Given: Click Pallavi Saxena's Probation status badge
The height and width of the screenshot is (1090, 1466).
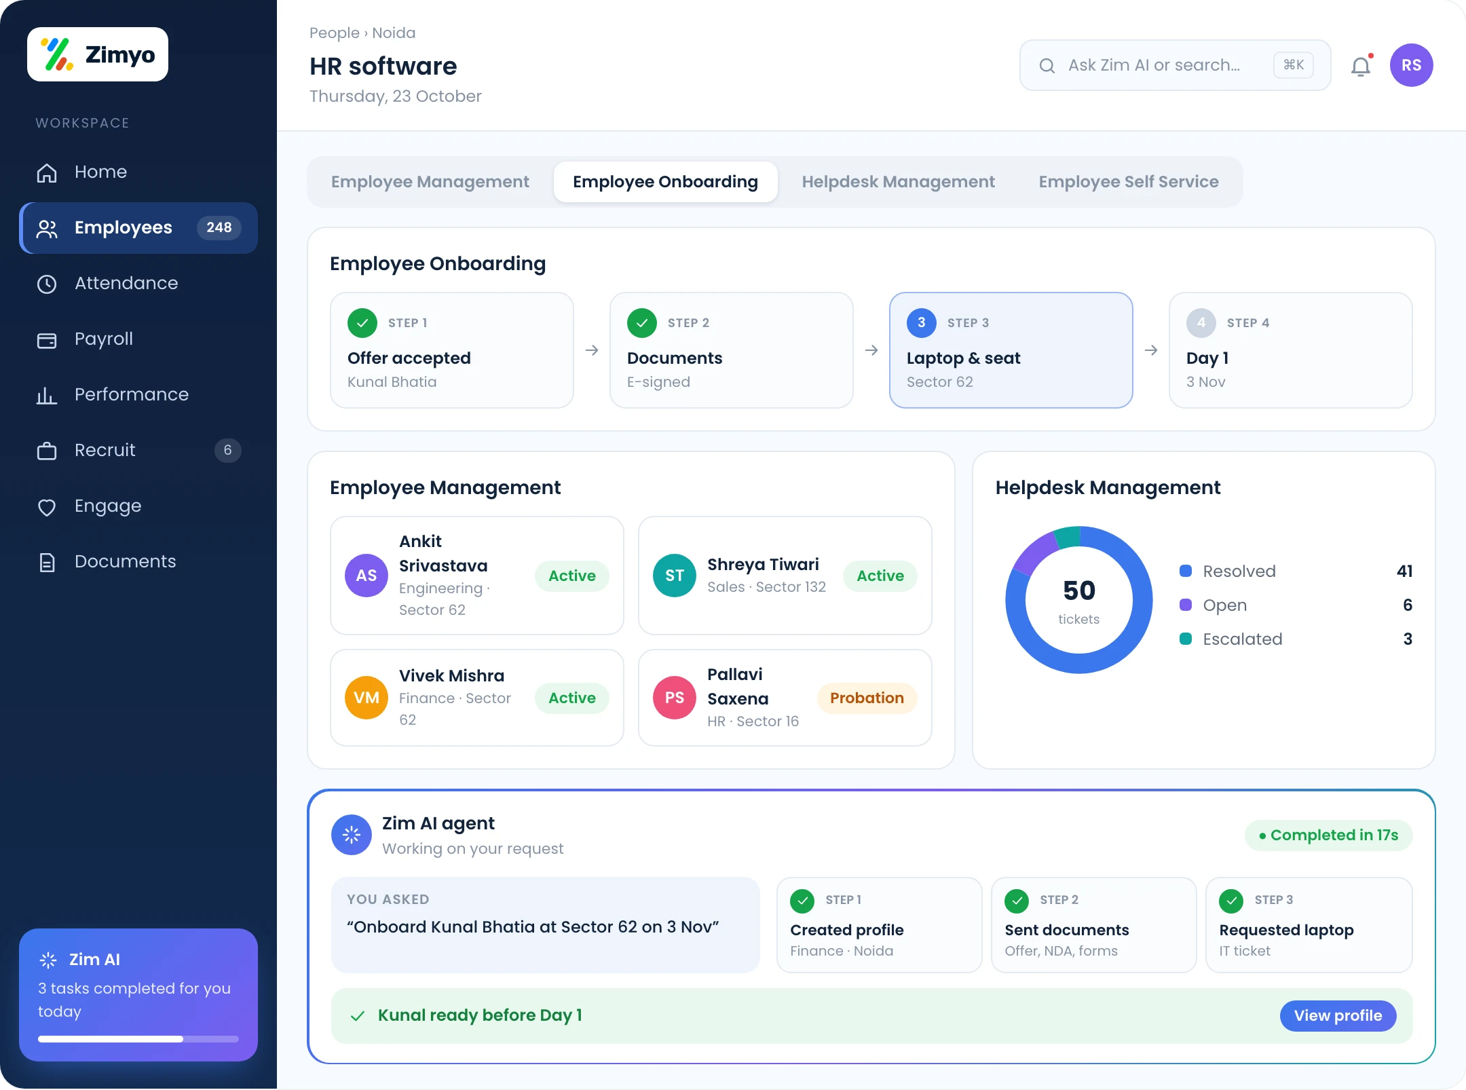Looking at the screenshot, I should tap(867, 698).
